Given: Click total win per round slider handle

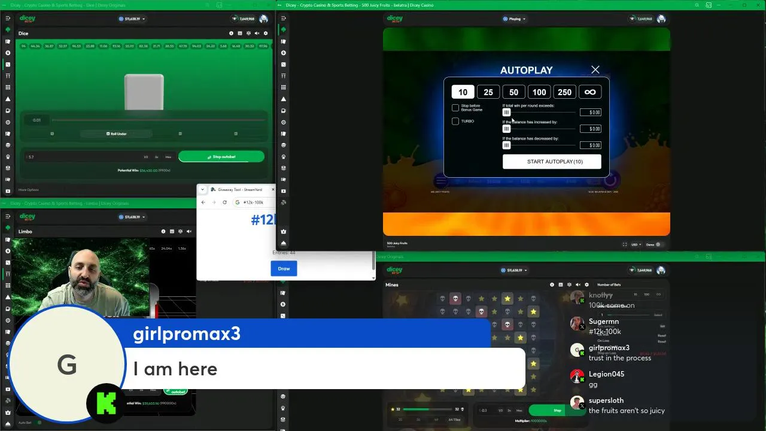Looking at the screenshot, I should pyautogui.click(x=506, y=113).
